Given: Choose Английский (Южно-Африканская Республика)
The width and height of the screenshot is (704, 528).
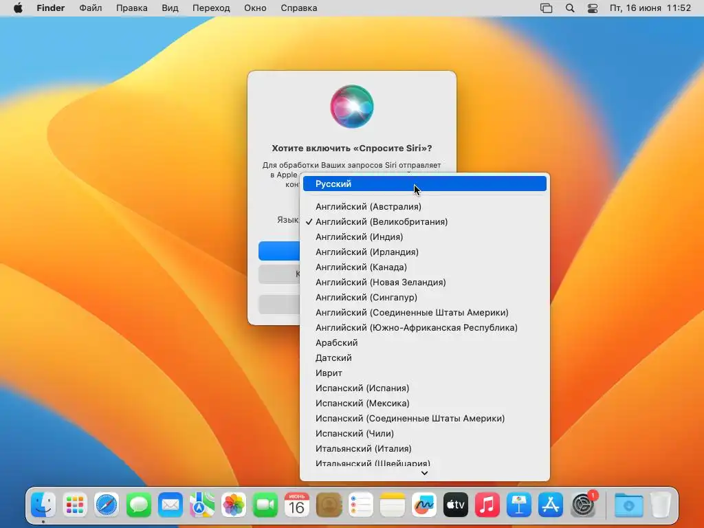Looking at the screenshot, I should tap(425, 327).
